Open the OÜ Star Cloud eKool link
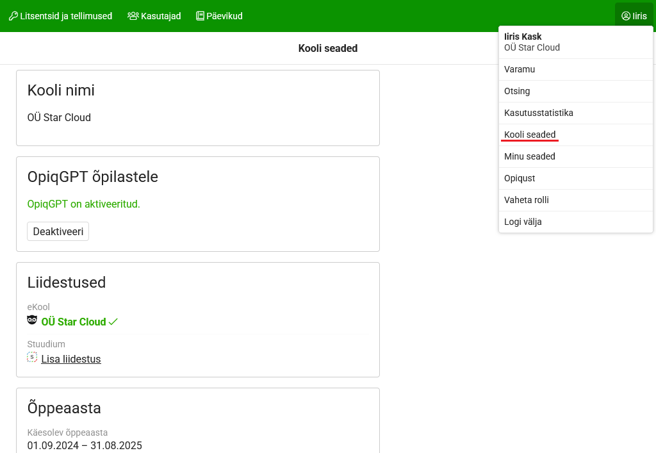The width and height of the screenshot is (656, 453). click(x=74, y=322)
